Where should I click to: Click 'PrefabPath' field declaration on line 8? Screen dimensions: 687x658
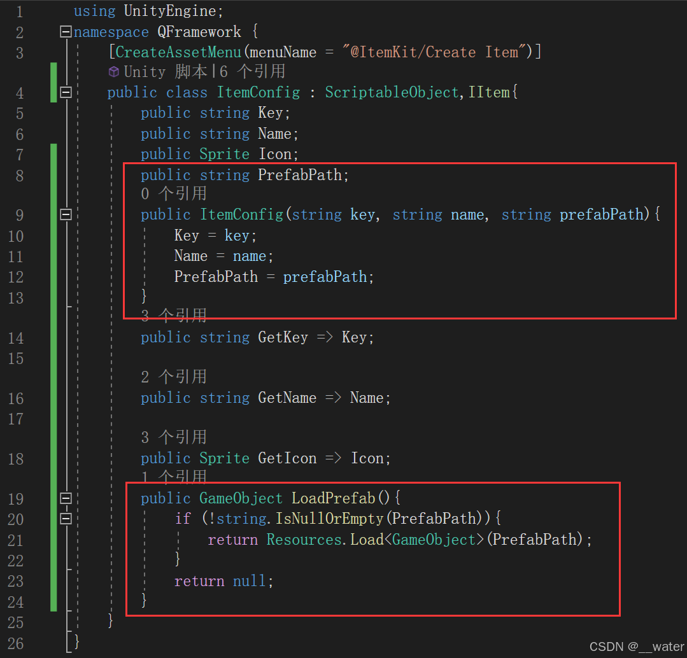pos(300,175)
